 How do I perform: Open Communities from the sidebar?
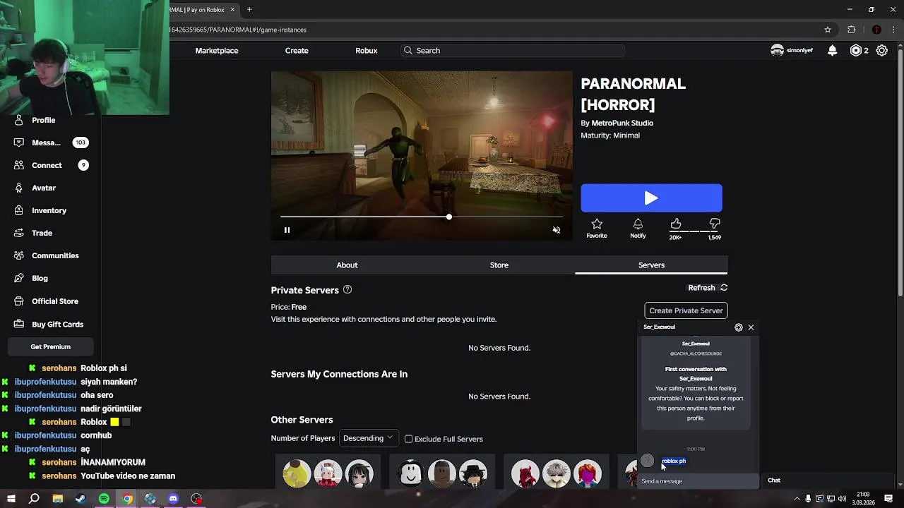(55, 255)
